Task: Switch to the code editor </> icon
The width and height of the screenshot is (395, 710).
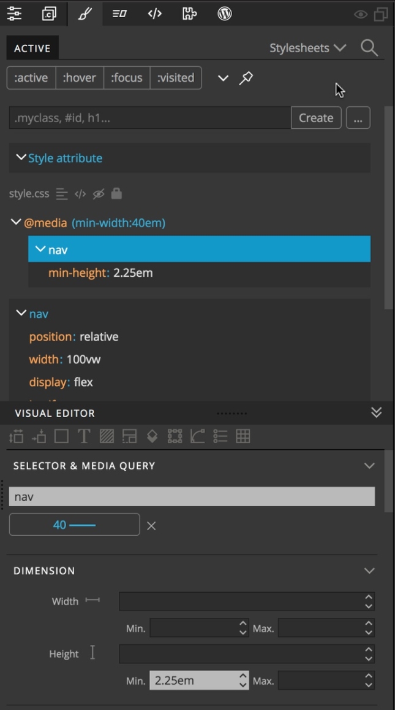Action: [x=154, y=13]
